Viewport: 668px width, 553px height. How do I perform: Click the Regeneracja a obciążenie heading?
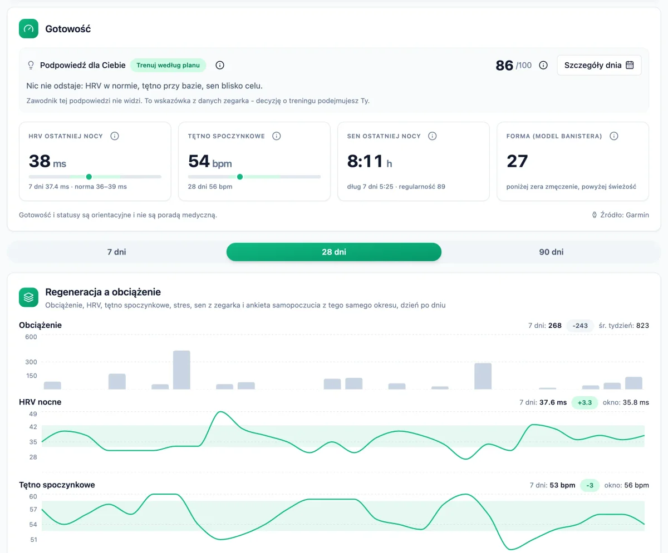tap(103, 292)
